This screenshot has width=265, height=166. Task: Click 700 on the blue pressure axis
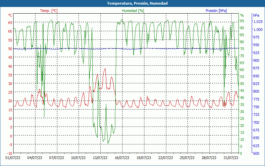click(256, 122)
